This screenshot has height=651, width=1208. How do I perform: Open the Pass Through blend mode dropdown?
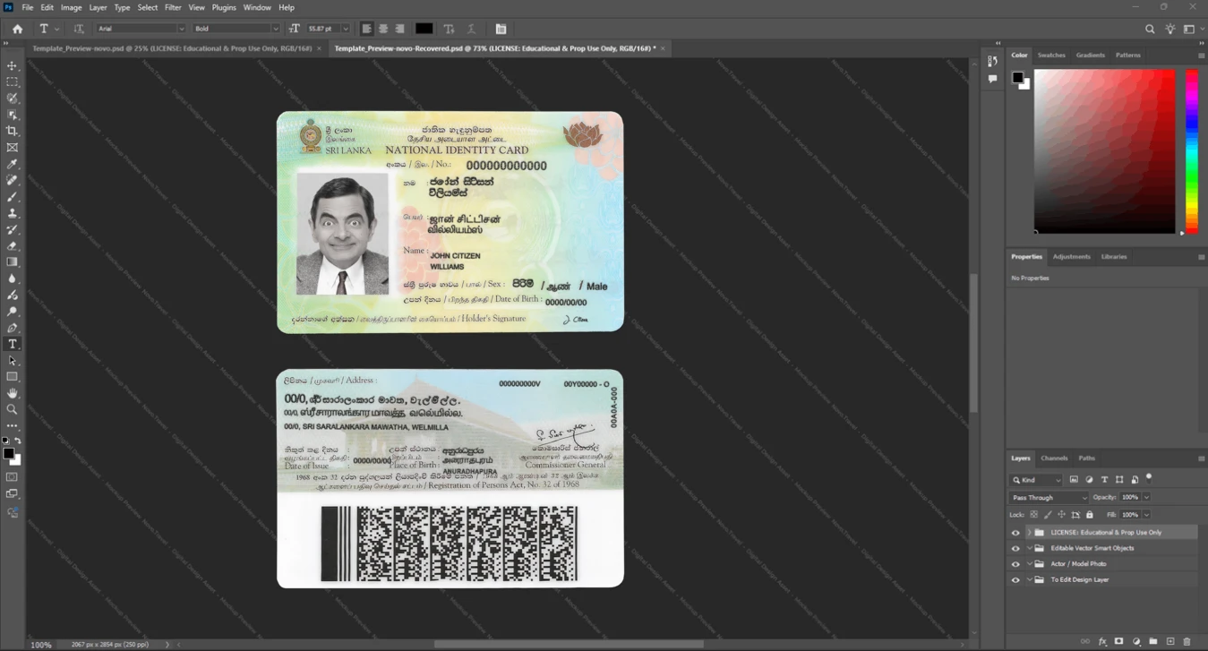(x=1049, y=497)
